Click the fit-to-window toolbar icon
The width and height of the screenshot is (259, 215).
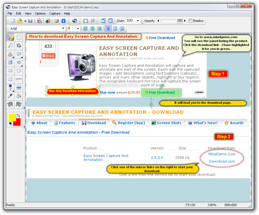tap(85, 21)
